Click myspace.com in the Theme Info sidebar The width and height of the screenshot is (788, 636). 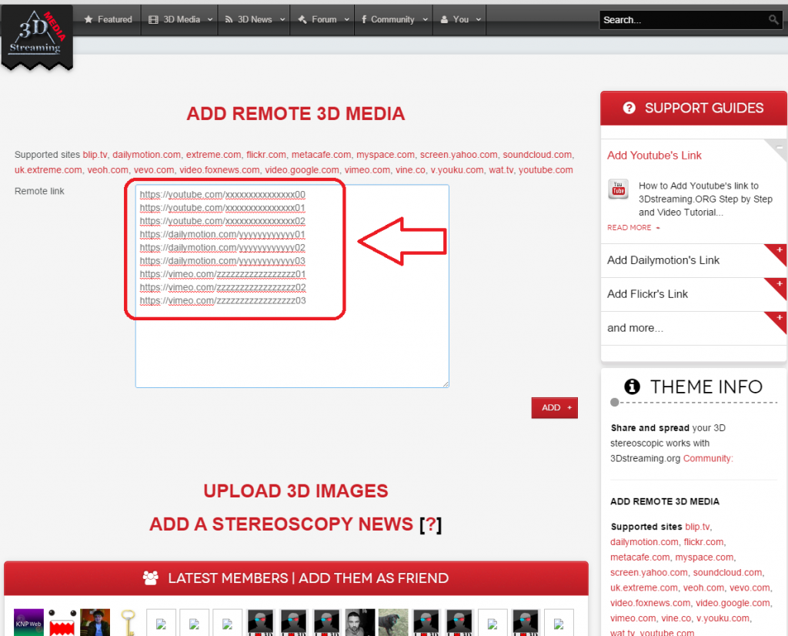[704, 557]
